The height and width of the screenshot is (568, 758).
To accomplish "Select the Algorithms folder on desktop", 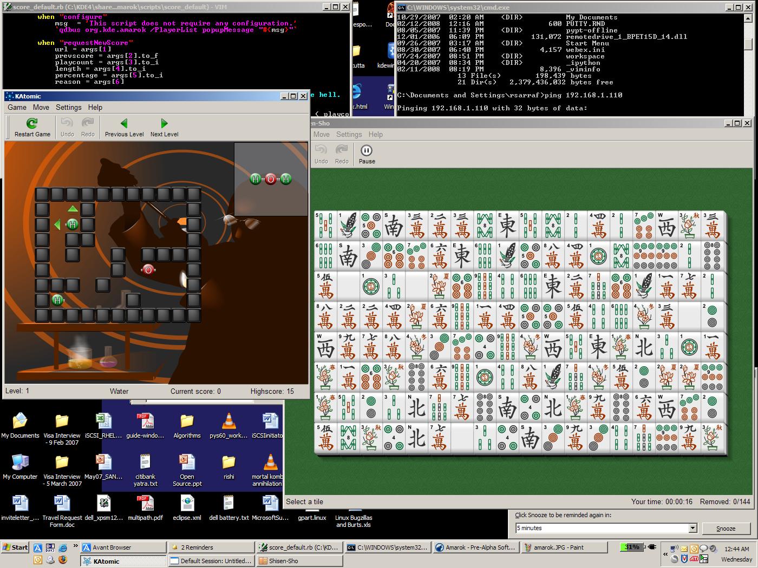I will (187, 426).
